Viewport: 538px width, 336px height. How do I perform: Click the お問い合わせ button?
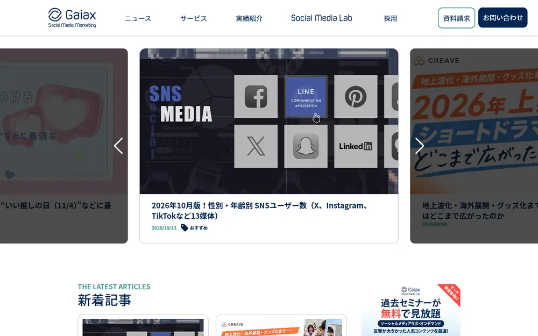[x=502, y=18]
